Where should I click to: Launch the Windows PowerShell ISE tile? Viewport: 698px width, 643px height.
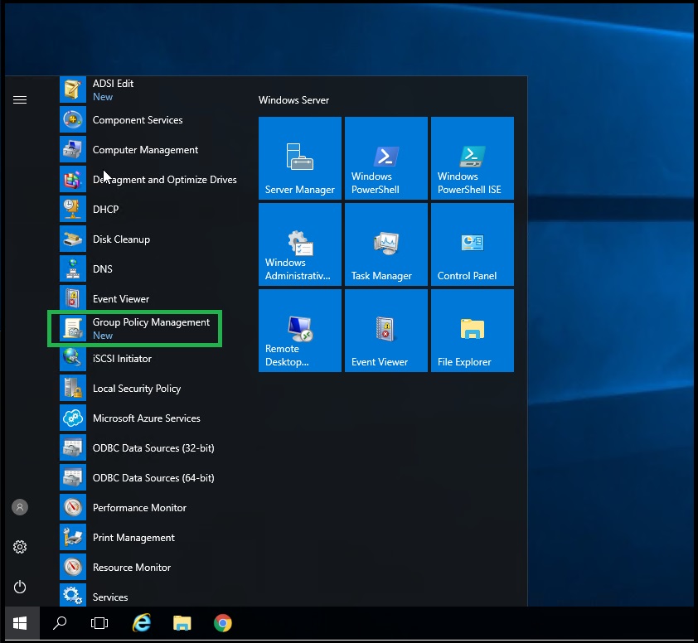473,158
